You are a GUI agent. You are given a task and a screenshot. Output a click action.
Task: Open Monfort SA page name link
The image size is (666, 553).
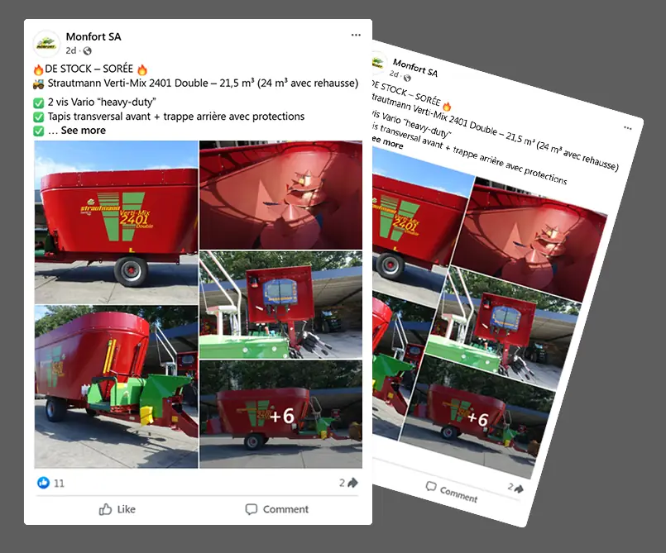click(x=93, y=37)
